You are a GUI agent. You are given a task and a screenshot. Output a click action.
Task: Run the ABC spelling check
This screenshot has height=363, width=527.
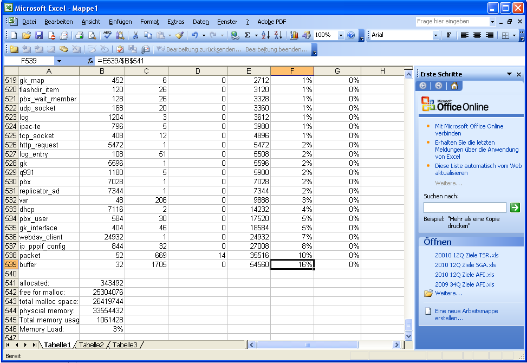(x=108, y=35)
